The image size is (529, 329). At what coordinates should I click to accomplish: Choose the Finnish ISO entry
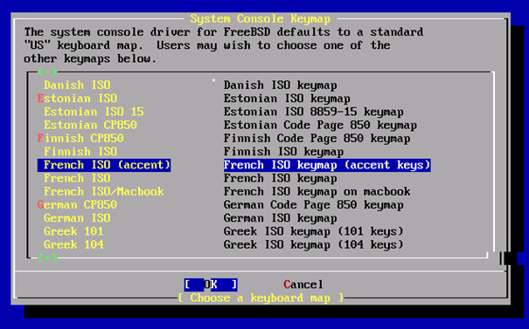(80, 152)
